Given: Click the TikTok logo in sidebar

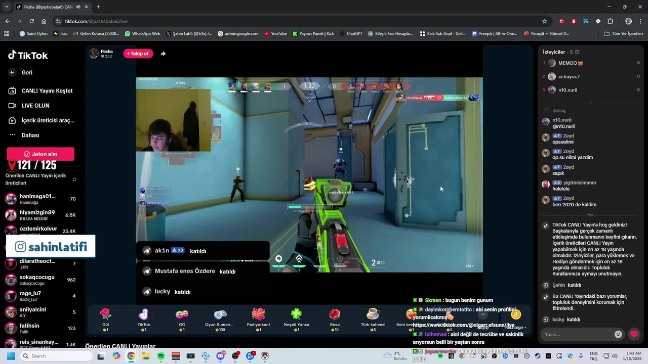Looking at the screenshot, I should point(28,55).
